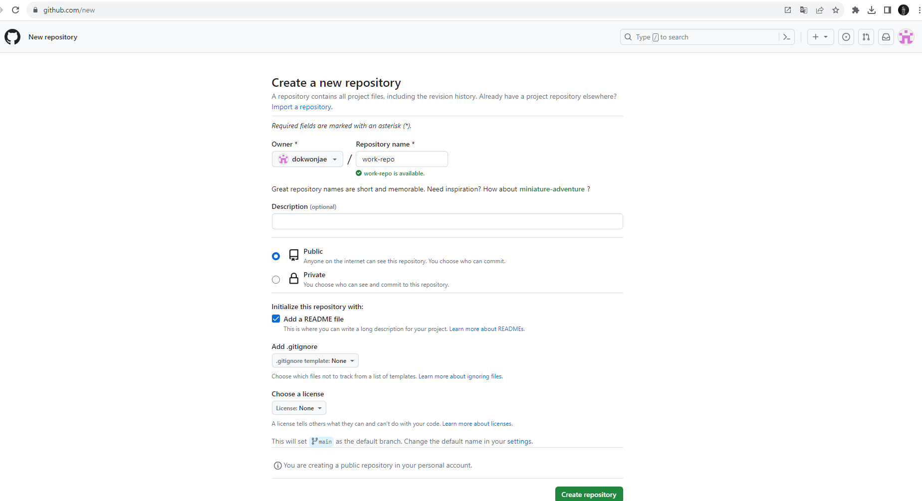The height and width of the screenshot is (501, 922).
Task: Open page in new window icon
Action: [788, 10]
